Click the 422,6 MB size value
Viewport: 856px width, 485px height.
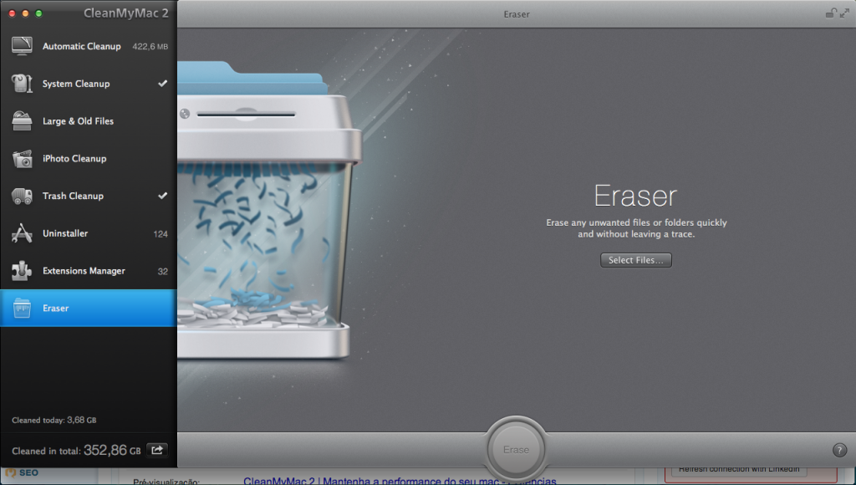click(150, 47)
